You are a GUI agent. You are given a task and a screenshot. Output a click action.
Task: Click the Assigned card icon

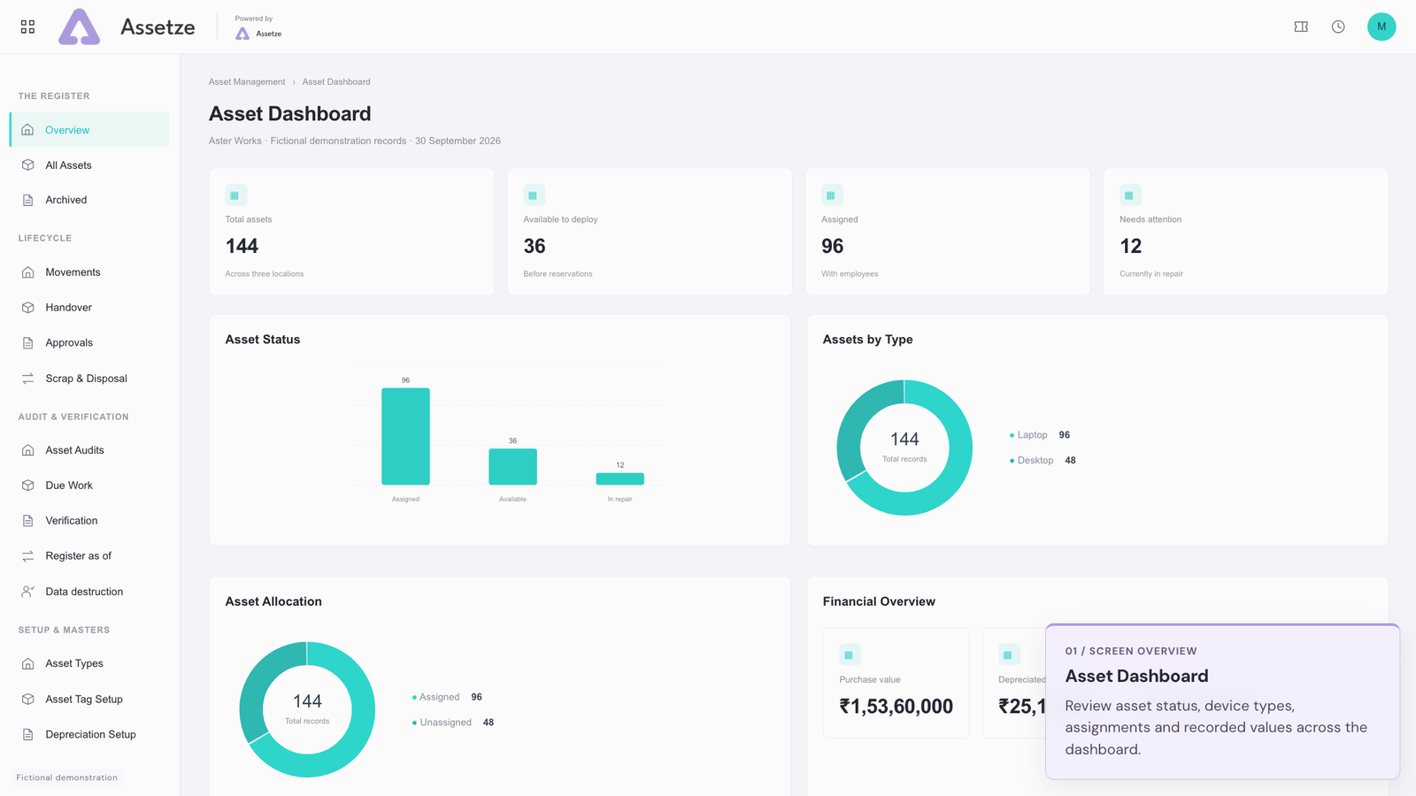tap(832, 195)
